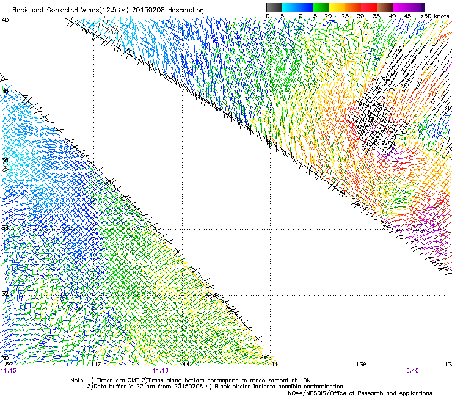Click the '30' latitude axis label

pyautogui.click(x=5, y=359)
